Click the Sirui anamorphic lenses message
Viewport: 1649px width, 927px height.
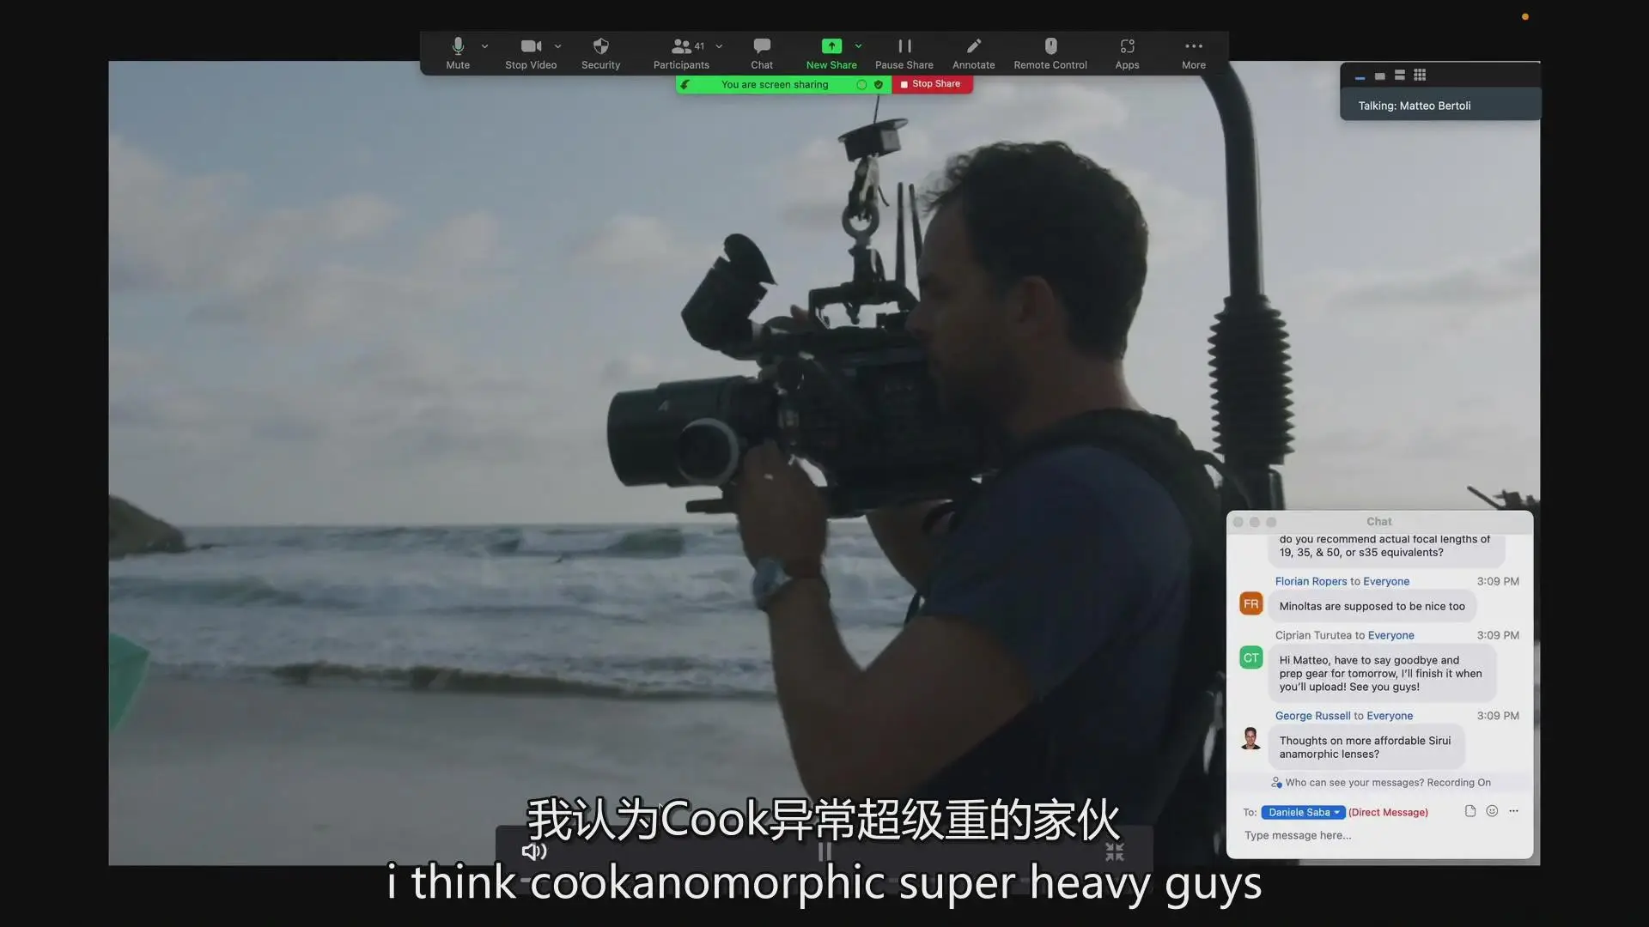(x=1366, y=748)
